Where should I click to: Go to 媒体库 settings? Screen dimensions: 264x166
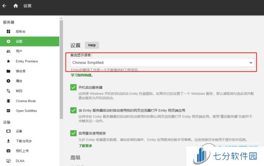click(x=30, y=71)
